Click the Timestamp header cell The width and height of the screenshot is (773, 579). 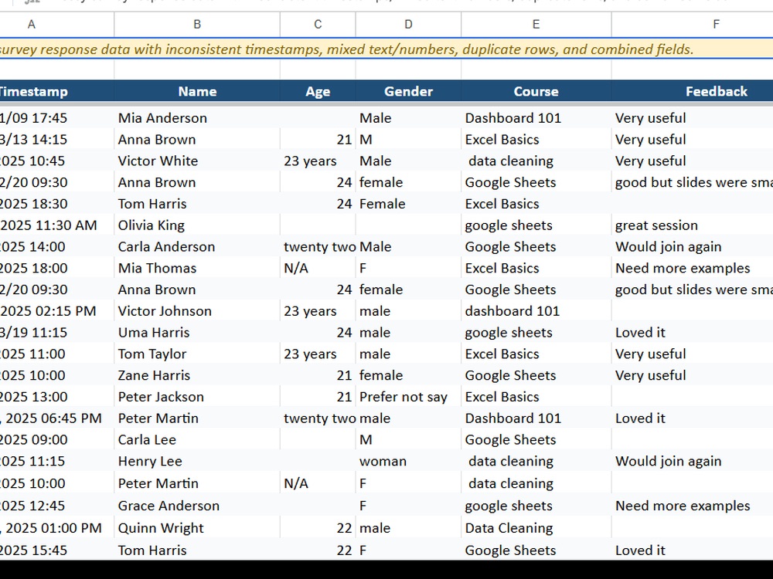pos(56,91)
